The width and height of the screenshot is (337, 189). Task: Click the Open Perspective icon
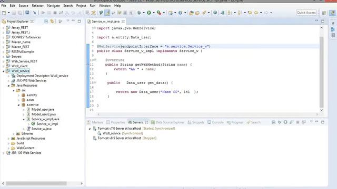pyautogui.click(x=324, y=13)
